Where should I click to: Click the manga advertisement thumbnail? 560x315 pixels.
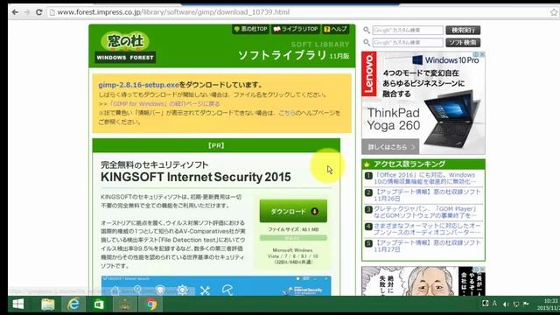(423, 281)
